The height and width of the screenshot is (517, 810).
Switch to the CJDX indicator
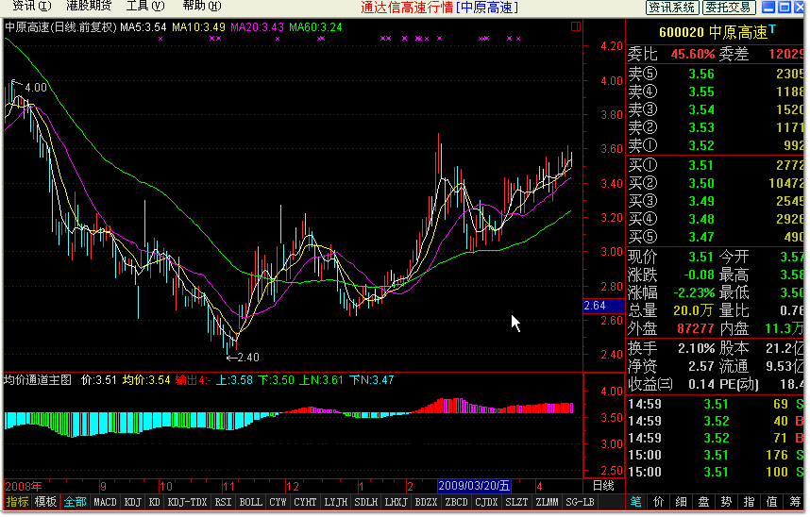click(486, 502)
